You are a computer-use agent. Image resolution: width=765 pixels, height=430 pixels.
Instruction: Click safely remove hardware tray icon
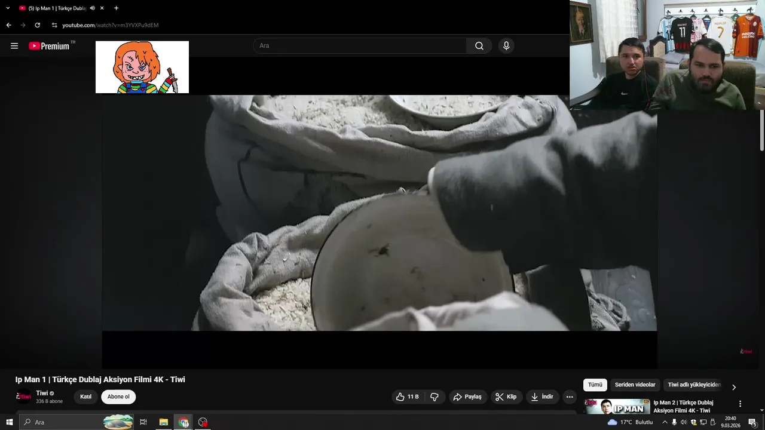pos(712,422)
